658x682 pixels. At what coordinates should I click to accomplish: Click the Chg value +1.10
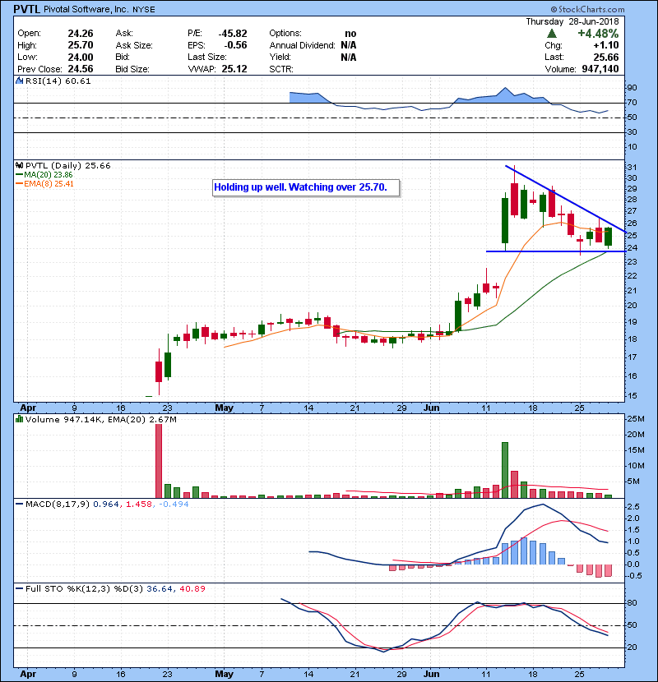(x=605, y=45)
